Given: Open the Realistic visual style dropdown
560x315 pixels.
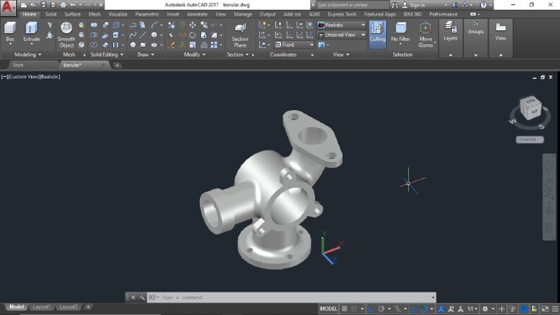Looking at the screenshot, I should pyautogui.click(x=342, y=25).
